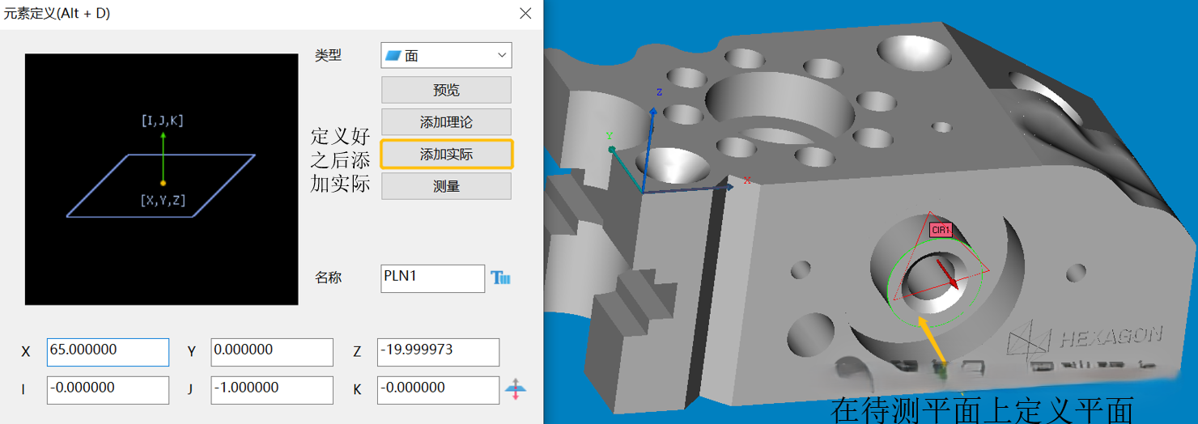Click the K vector input field
The height and width of the screenshot is (424, 1198).
coord(438,389)
